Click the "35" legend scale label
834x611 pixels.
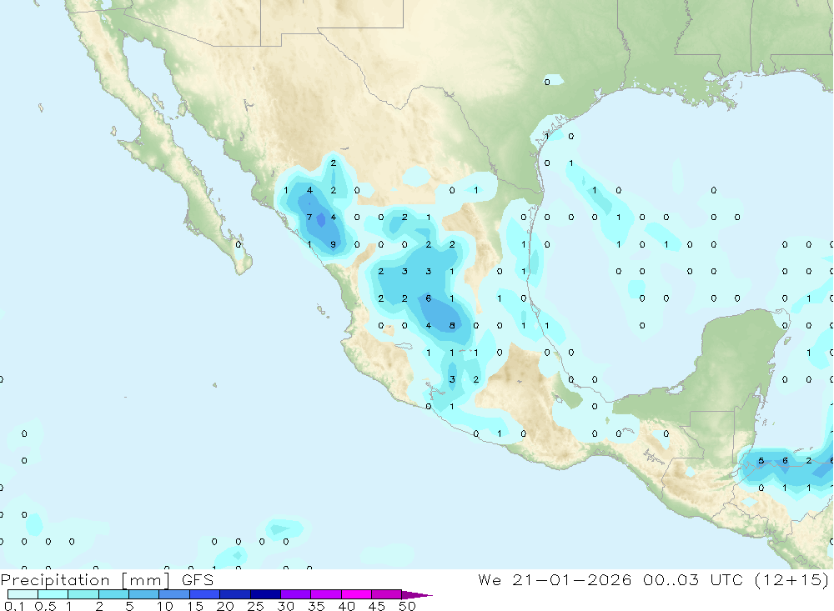[316, 606]
